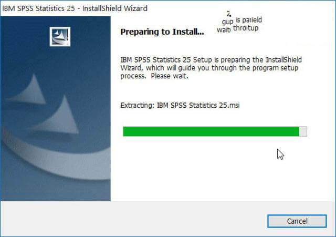Click the gray footer bar left of Cancel
The image size is (336, 237).
click(134, 219)
